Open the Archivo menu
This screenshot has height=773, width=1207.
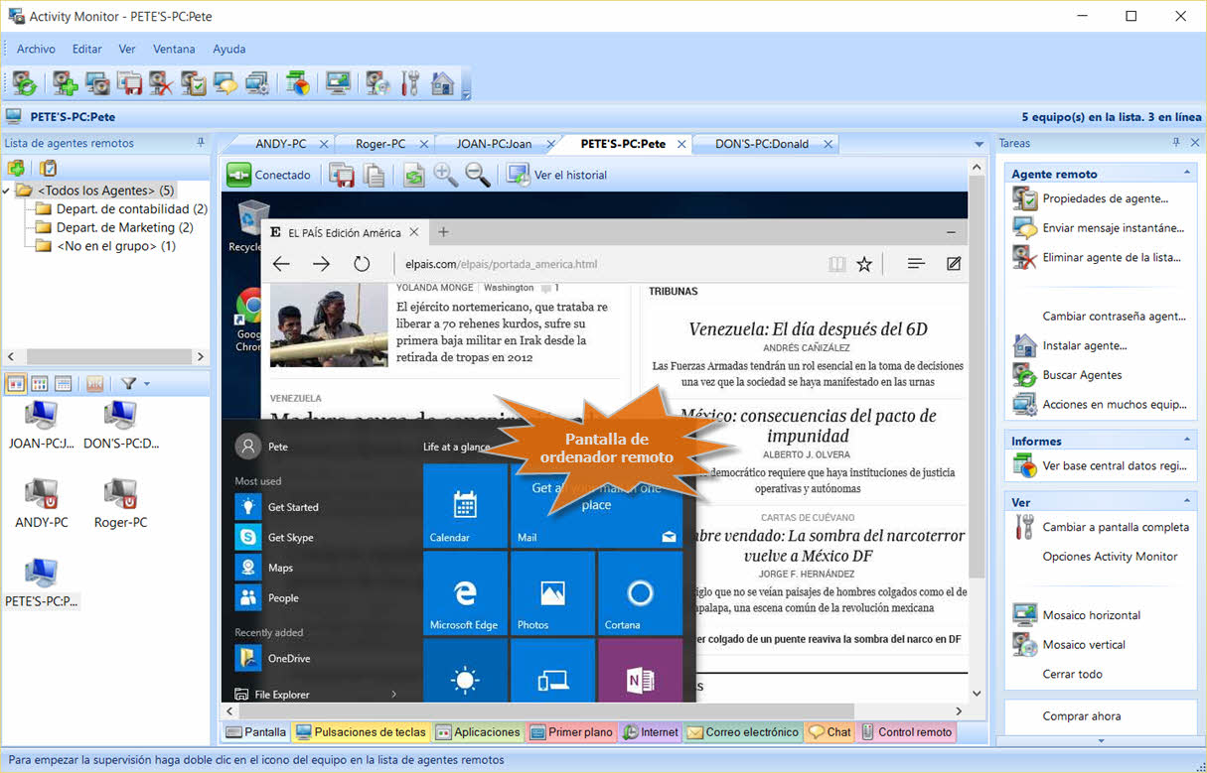(x=37, y=49)
